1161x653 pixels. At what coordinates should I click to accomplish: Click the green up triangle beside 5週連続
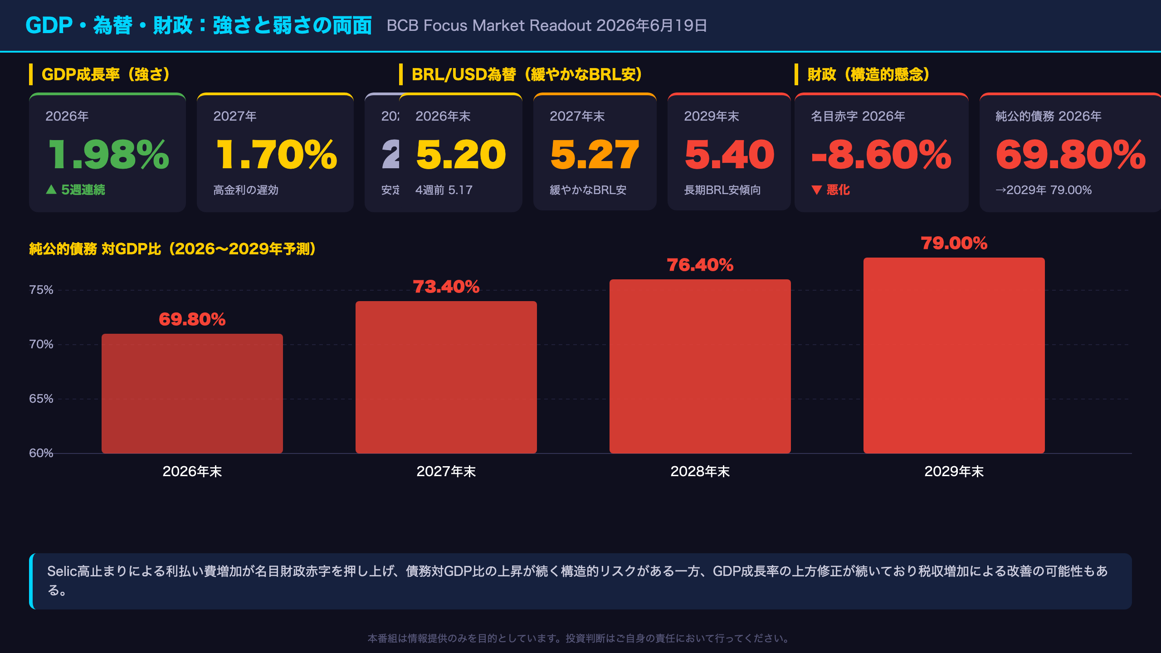[51, 190]
